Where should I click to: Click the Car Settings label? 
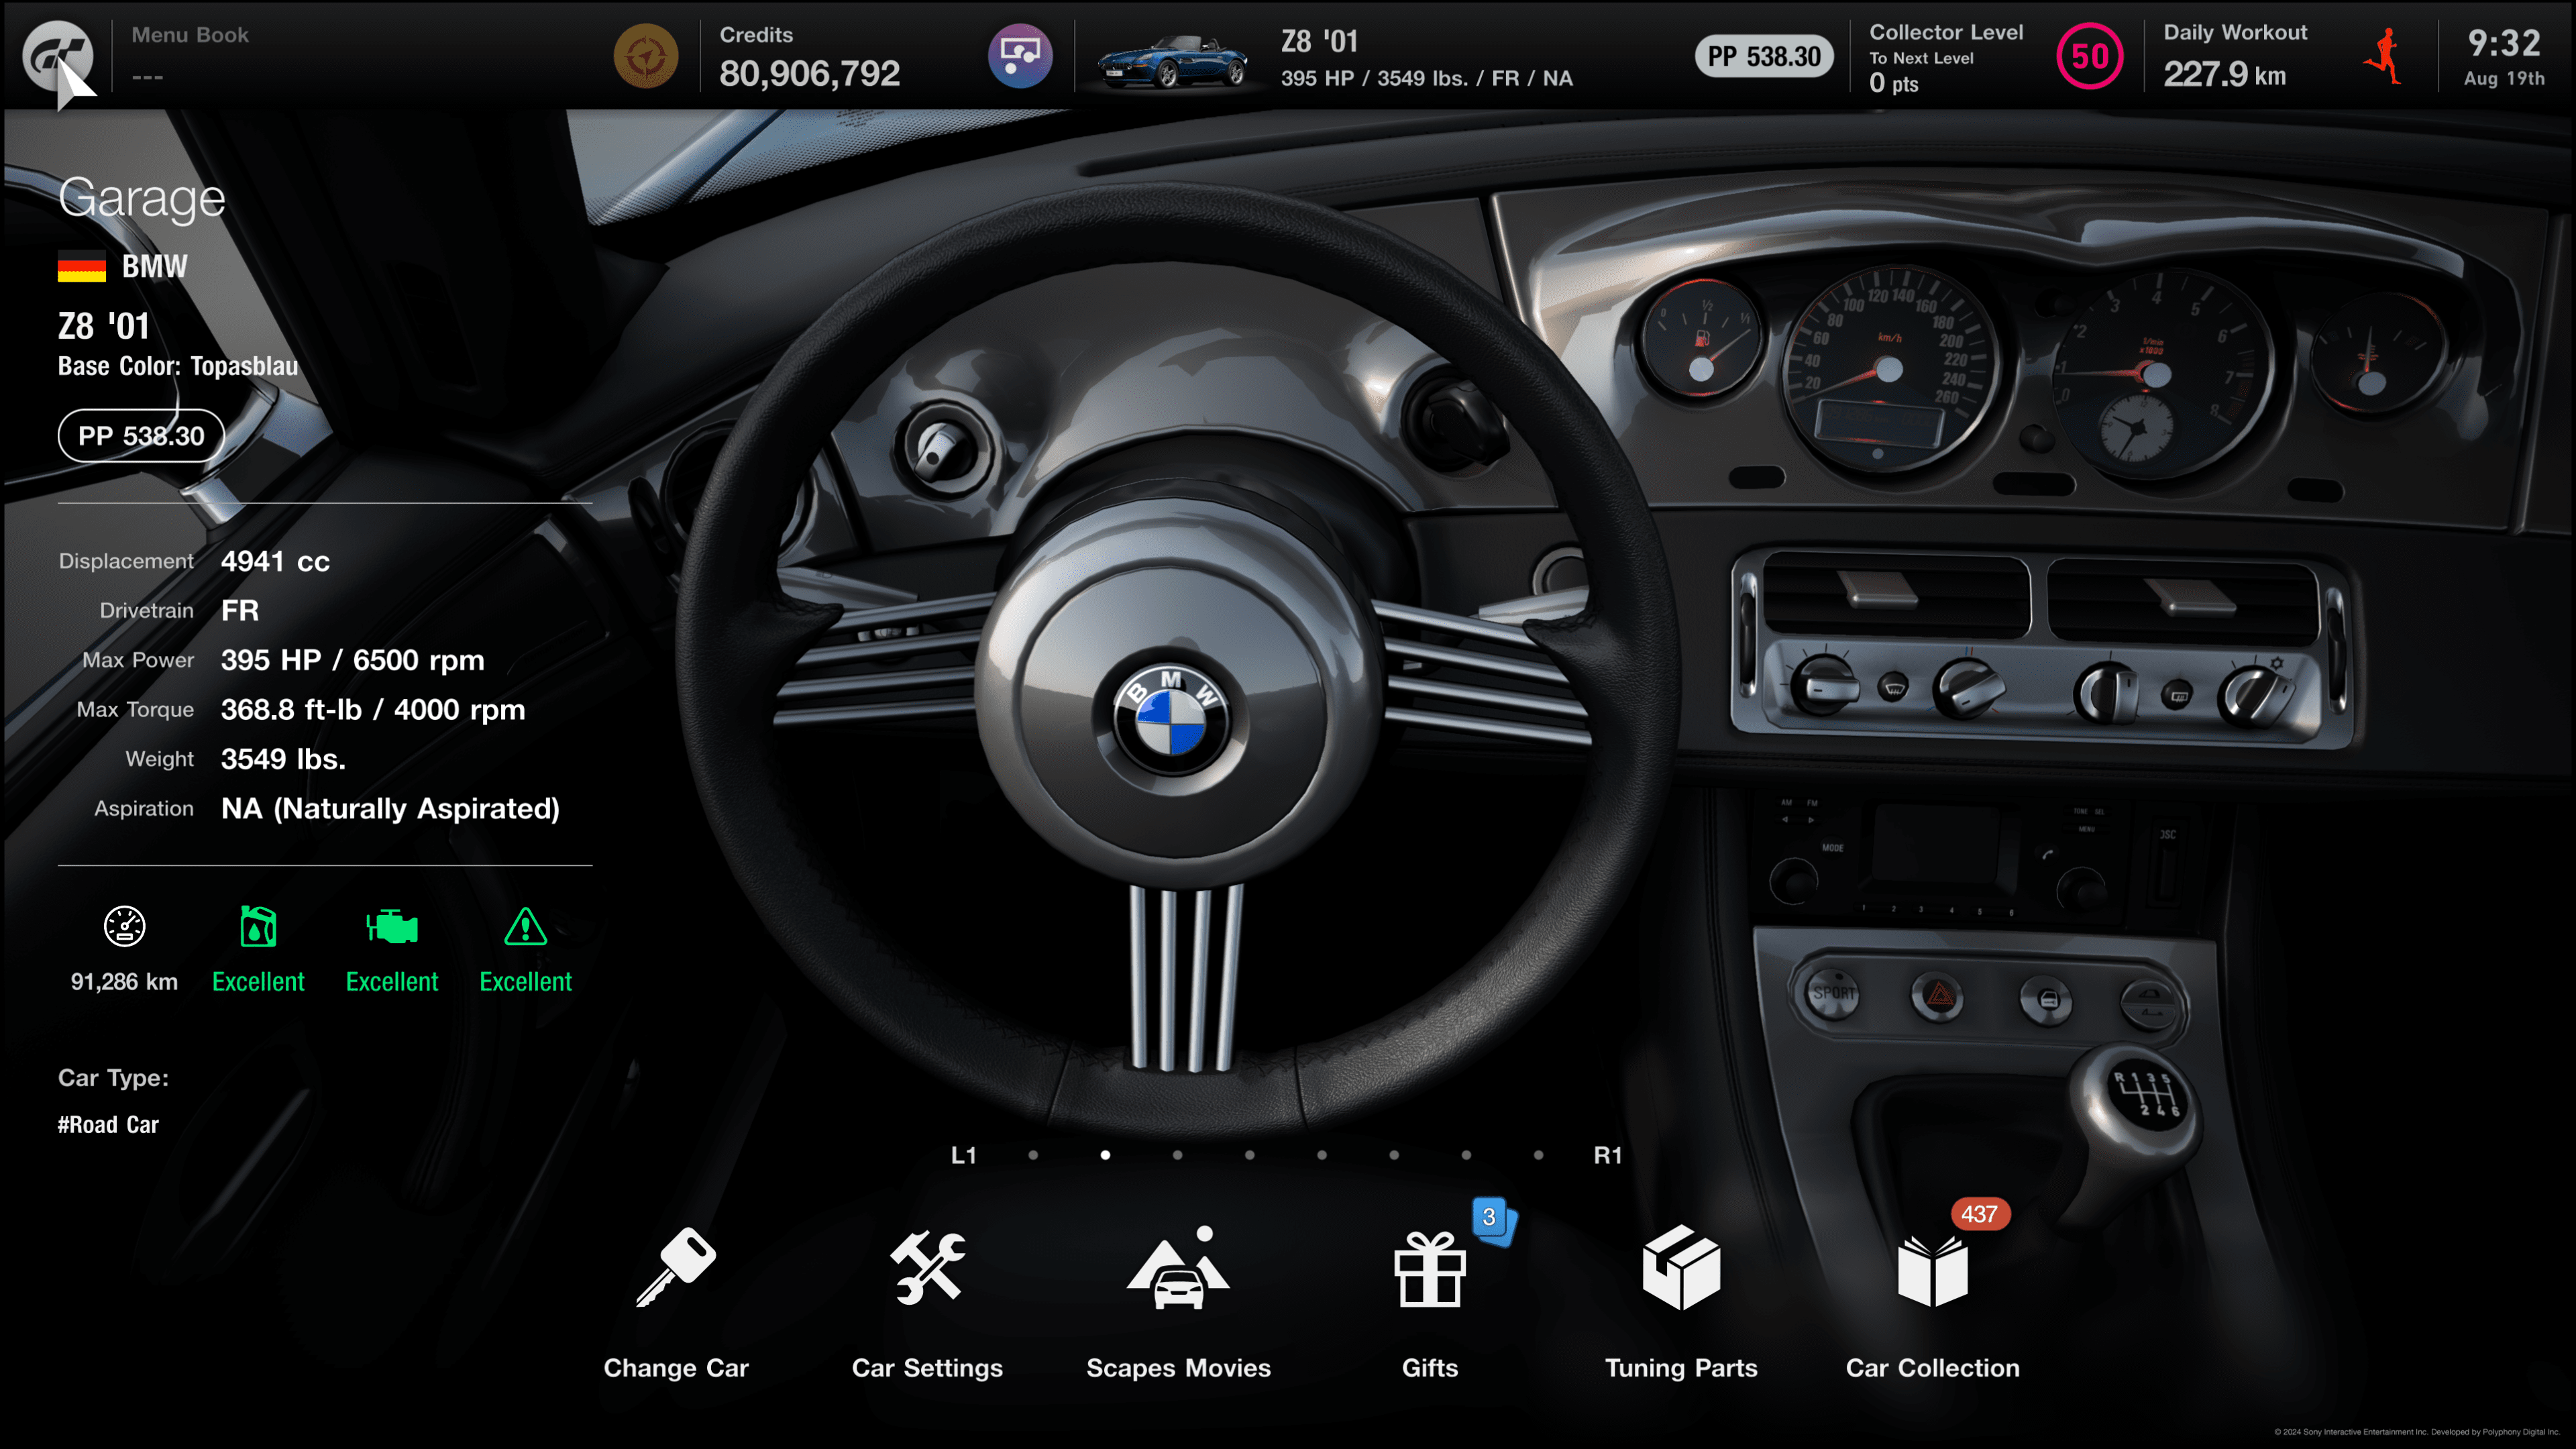tap(927, 1369)
